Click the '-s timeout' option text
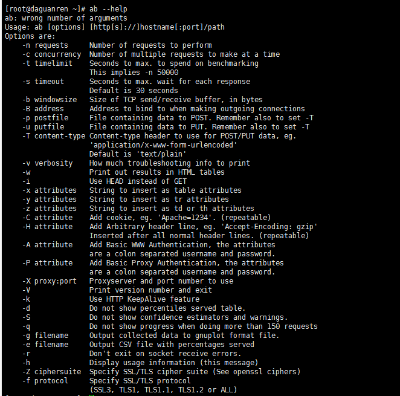 point(43,82)
